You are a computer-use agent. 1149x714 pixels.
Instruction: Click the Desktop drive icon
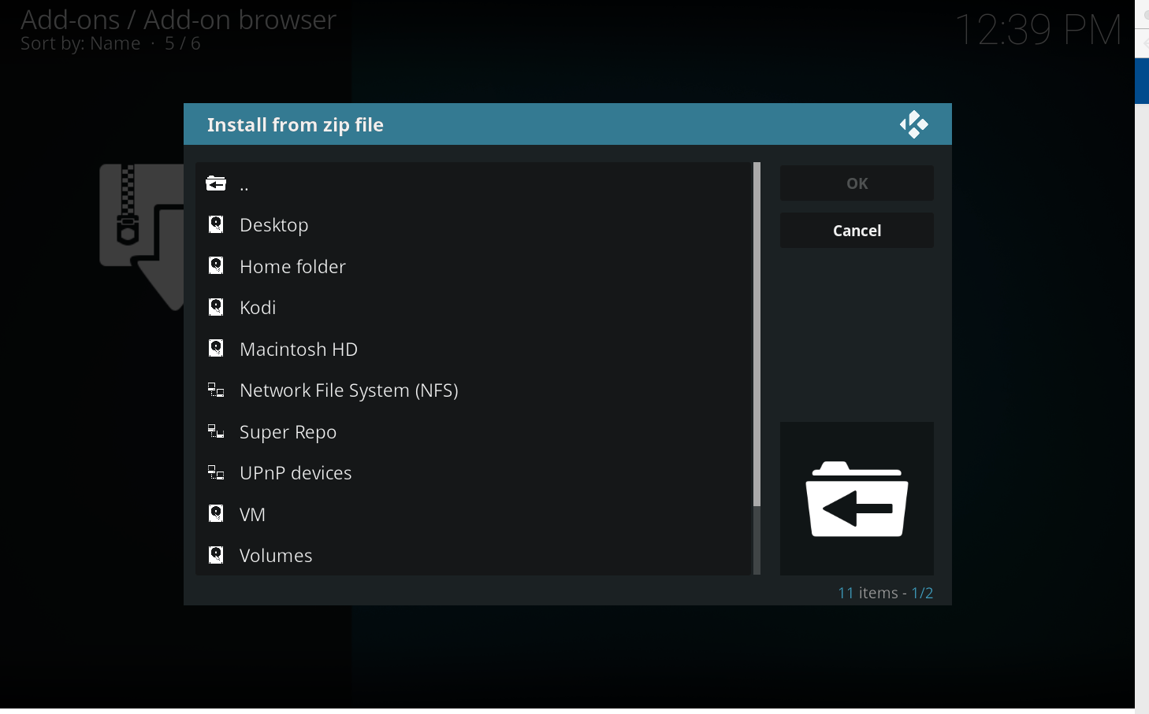pyautogui.click(x=216, y=224)
